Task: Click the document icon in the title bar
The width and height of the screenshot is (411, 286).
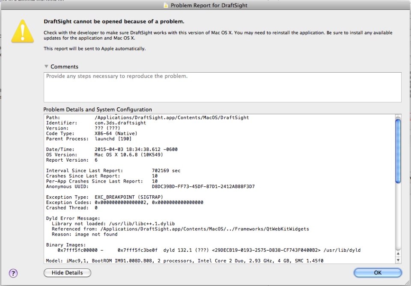Action: coord(166,6)
